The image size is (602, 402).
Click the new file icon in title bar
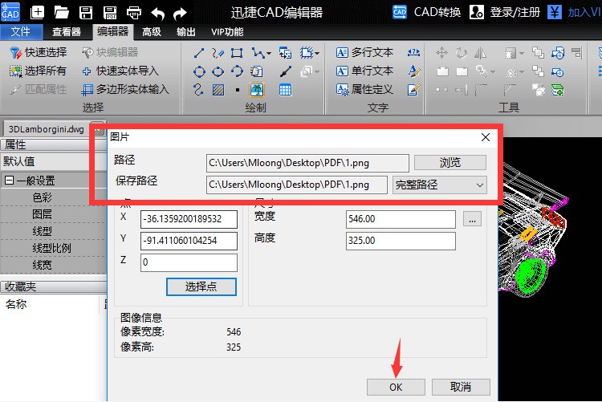tap(38, 12)
